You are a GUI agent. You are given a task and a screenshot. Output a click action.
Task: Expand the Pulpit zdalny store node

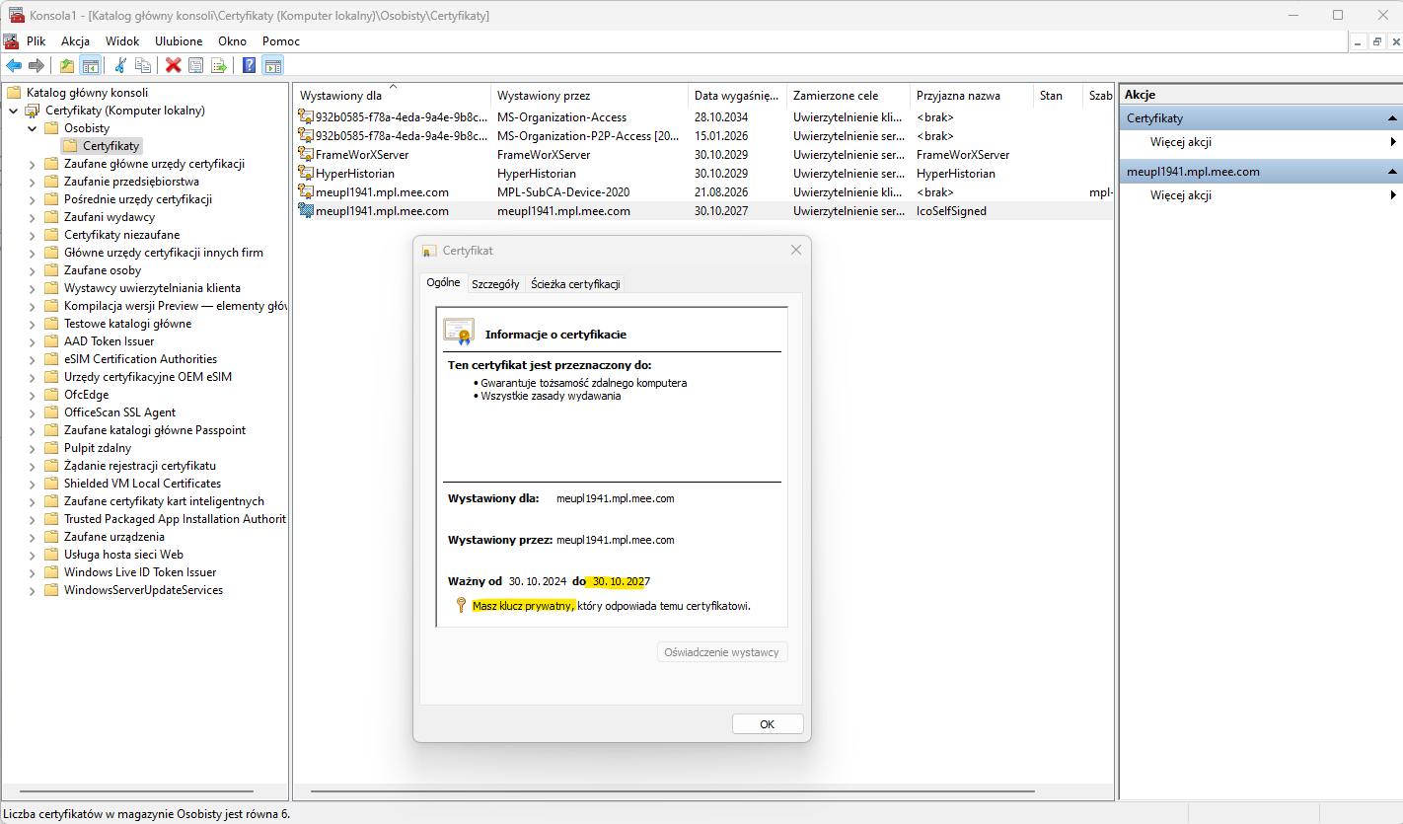point(33,448)
